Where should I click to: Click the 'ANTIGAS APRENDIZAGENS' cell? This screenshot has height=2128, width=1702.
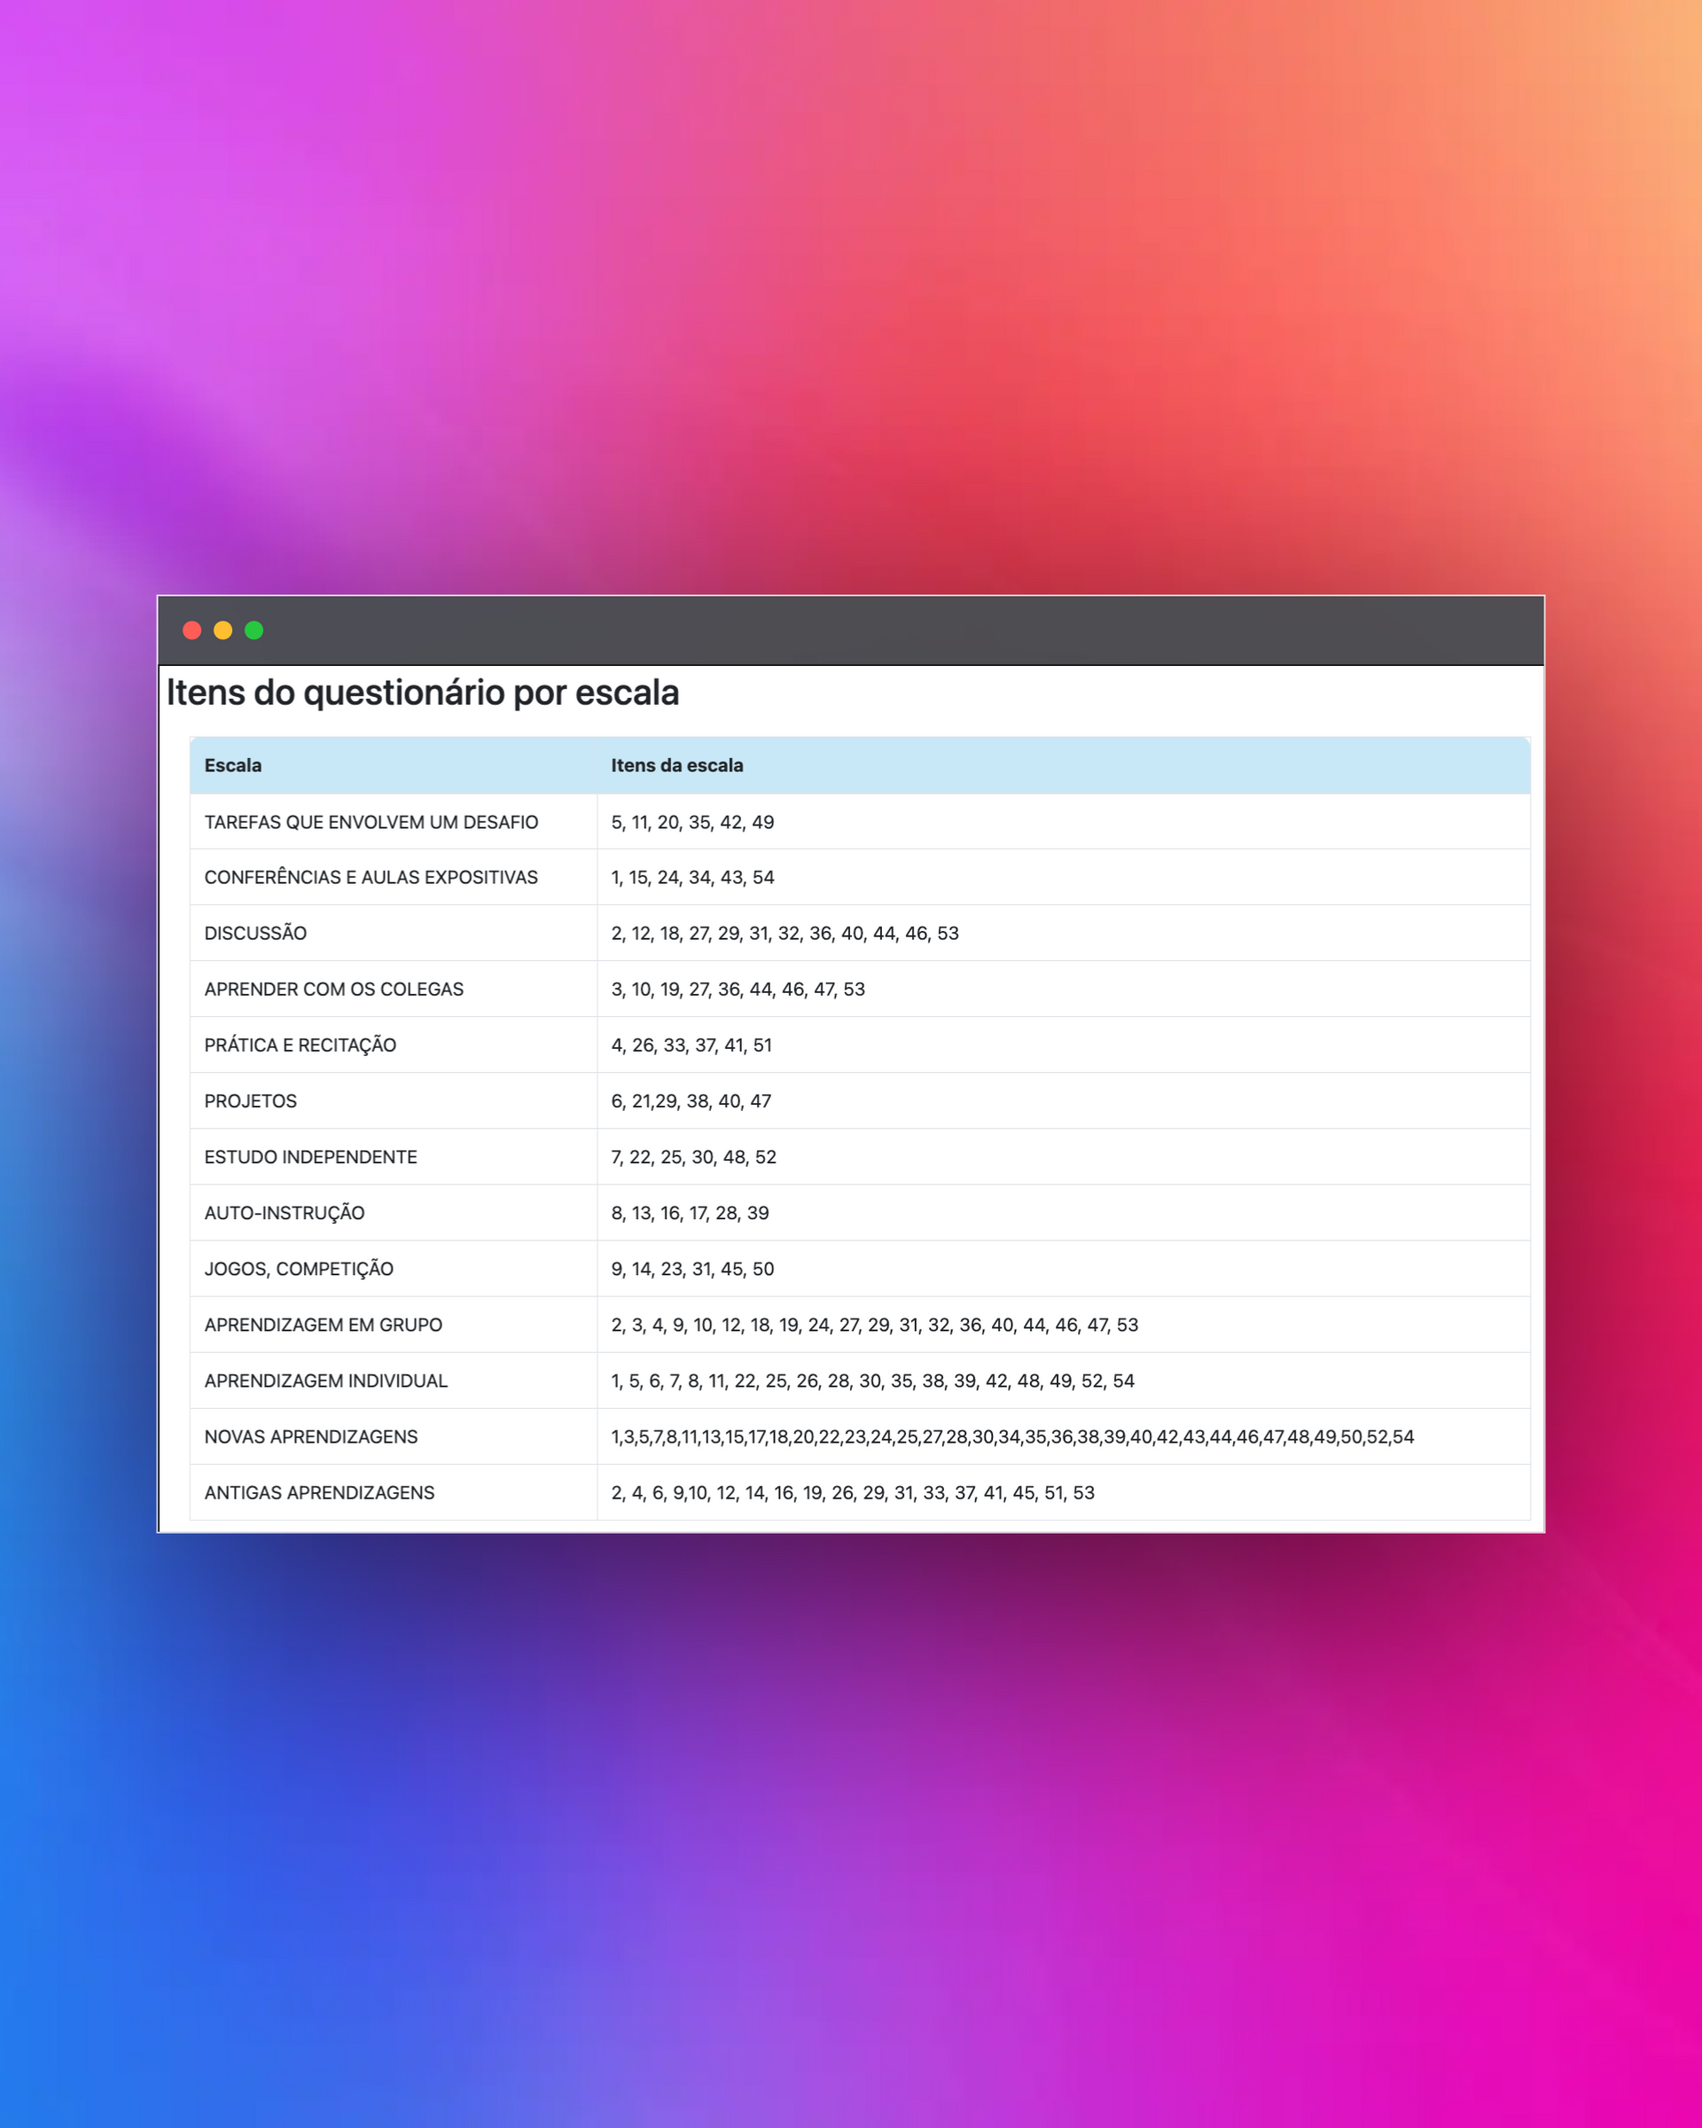[x=319, y=1492]
